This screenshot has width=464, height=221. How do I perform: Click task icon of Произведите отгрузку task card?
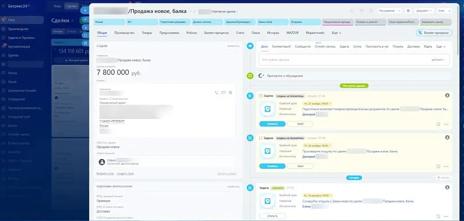click(x=267, y=151)
